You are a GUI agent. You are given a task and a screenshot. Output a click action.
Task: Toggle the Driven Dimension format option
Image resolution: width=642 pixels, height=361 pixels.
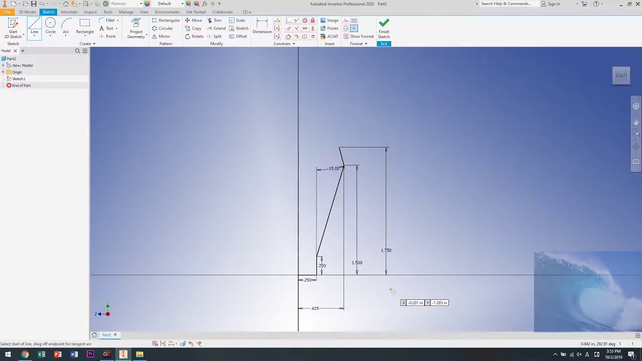354,21
